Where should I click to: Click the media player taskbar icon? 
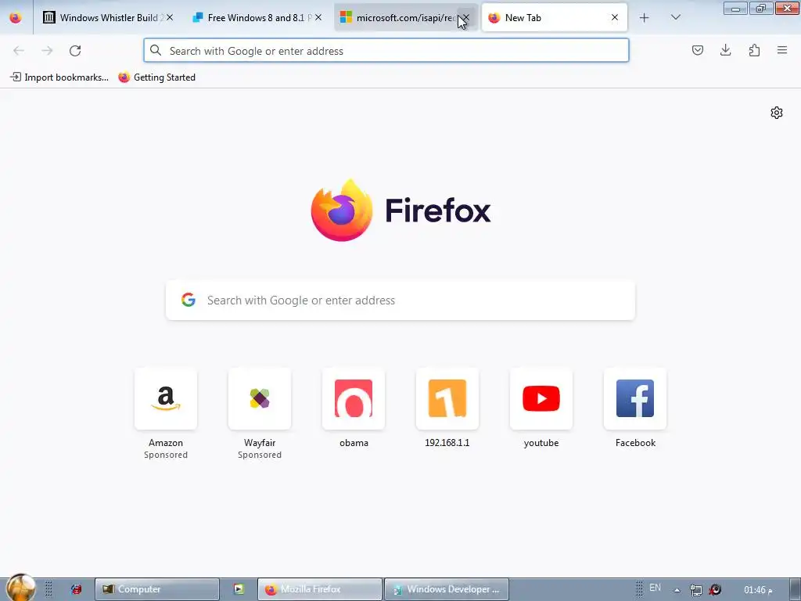point(239,589)
